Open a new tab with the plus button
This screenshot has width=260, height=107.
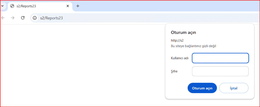pyautogui.click(x=78, y=6)
